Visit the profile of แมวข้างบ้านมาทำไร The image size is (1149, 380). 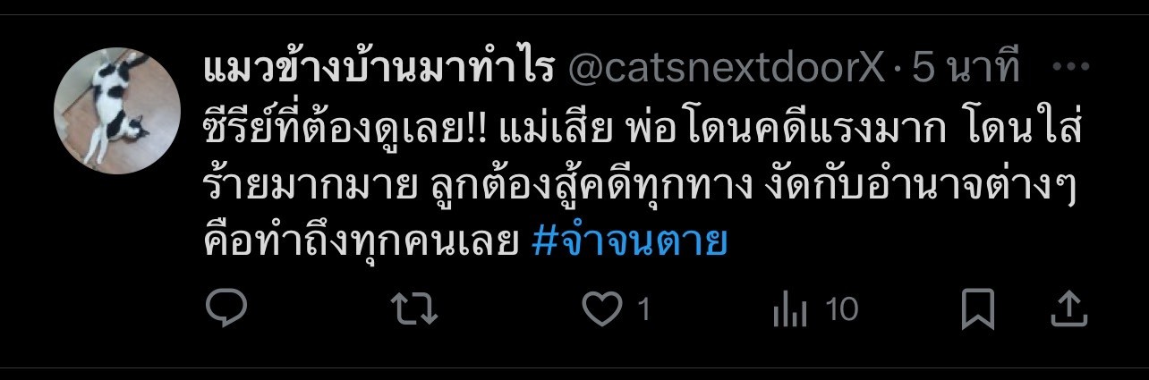pos(380,68)
